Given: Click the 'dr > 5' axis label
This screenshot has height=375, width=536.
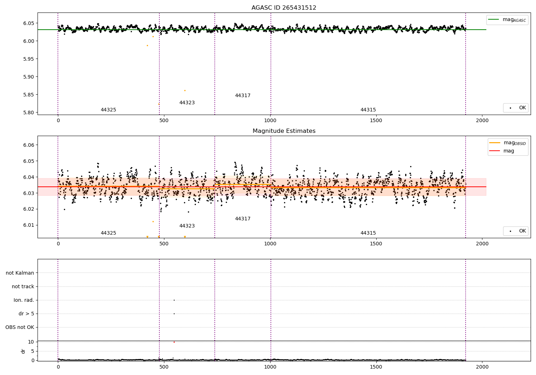Looking at the screenshot, I should pyautogui.click(x=26, y=314).
